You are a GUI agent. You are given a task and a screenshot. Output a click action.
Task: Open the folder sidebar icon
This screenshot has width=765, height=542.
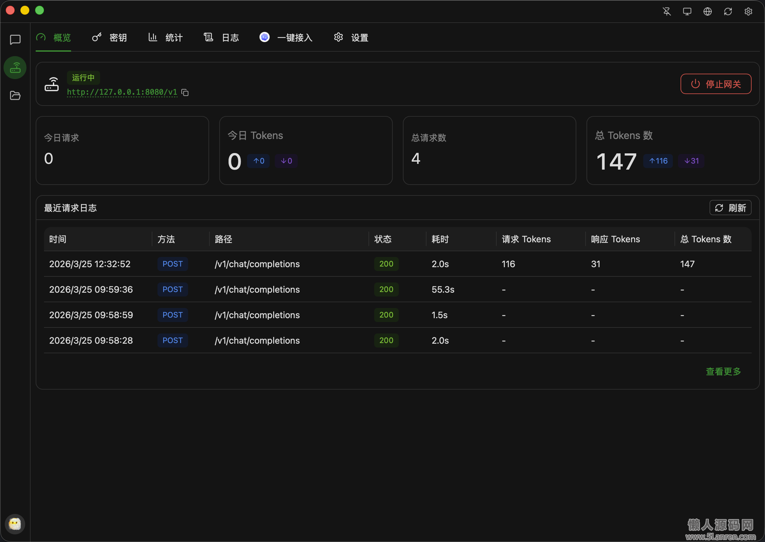click(15, 96)
